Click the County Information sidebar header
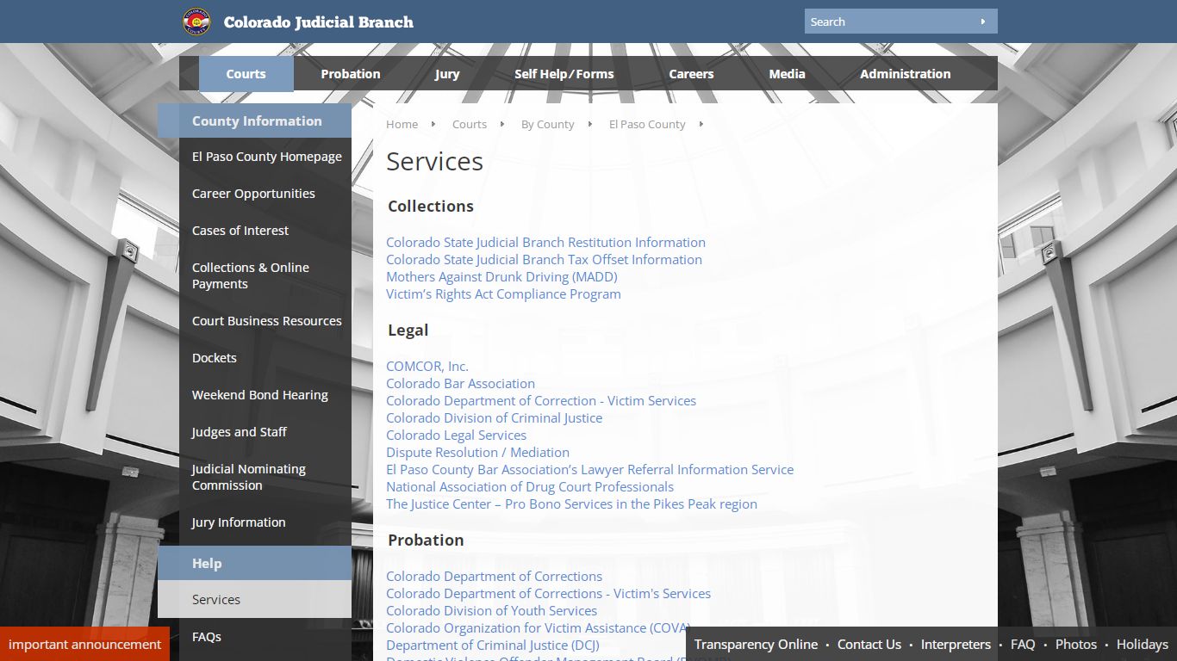The height and width of the screenshot is (661, 1177). [254, 120]
